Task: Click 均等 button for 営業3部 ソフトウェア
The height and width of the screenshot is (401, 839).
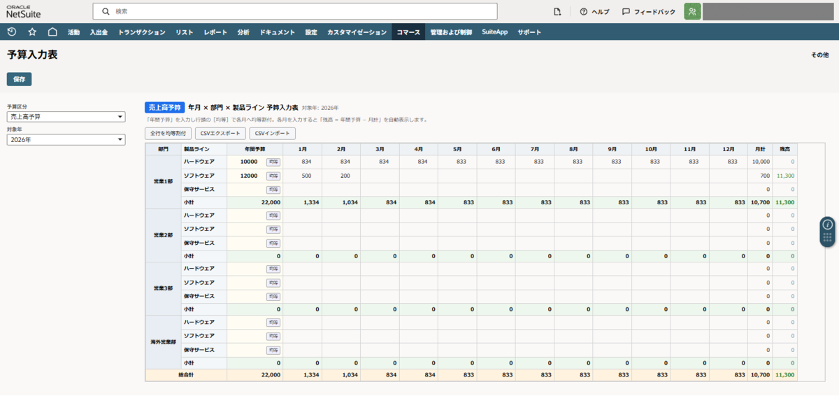Action: coord(273,283)
